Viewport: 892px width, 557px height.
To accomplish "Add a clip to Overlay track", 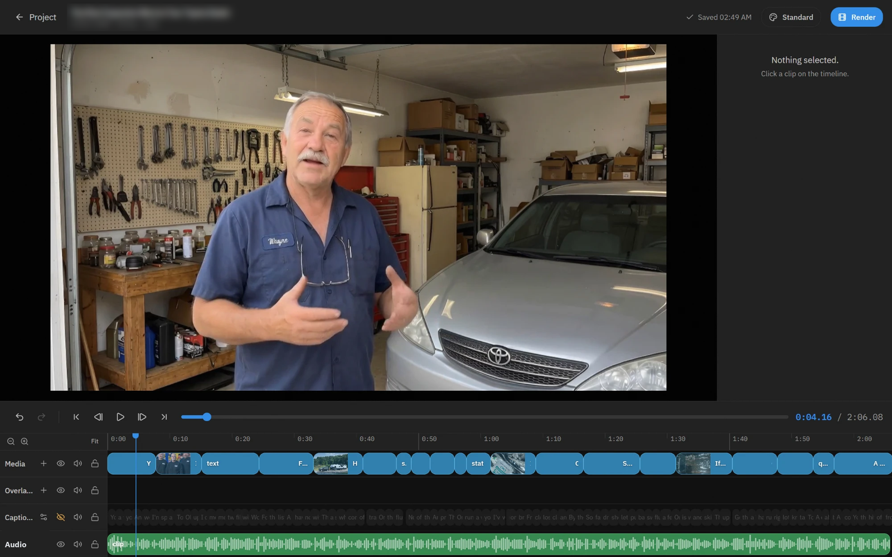I will (x=43, y=490).
